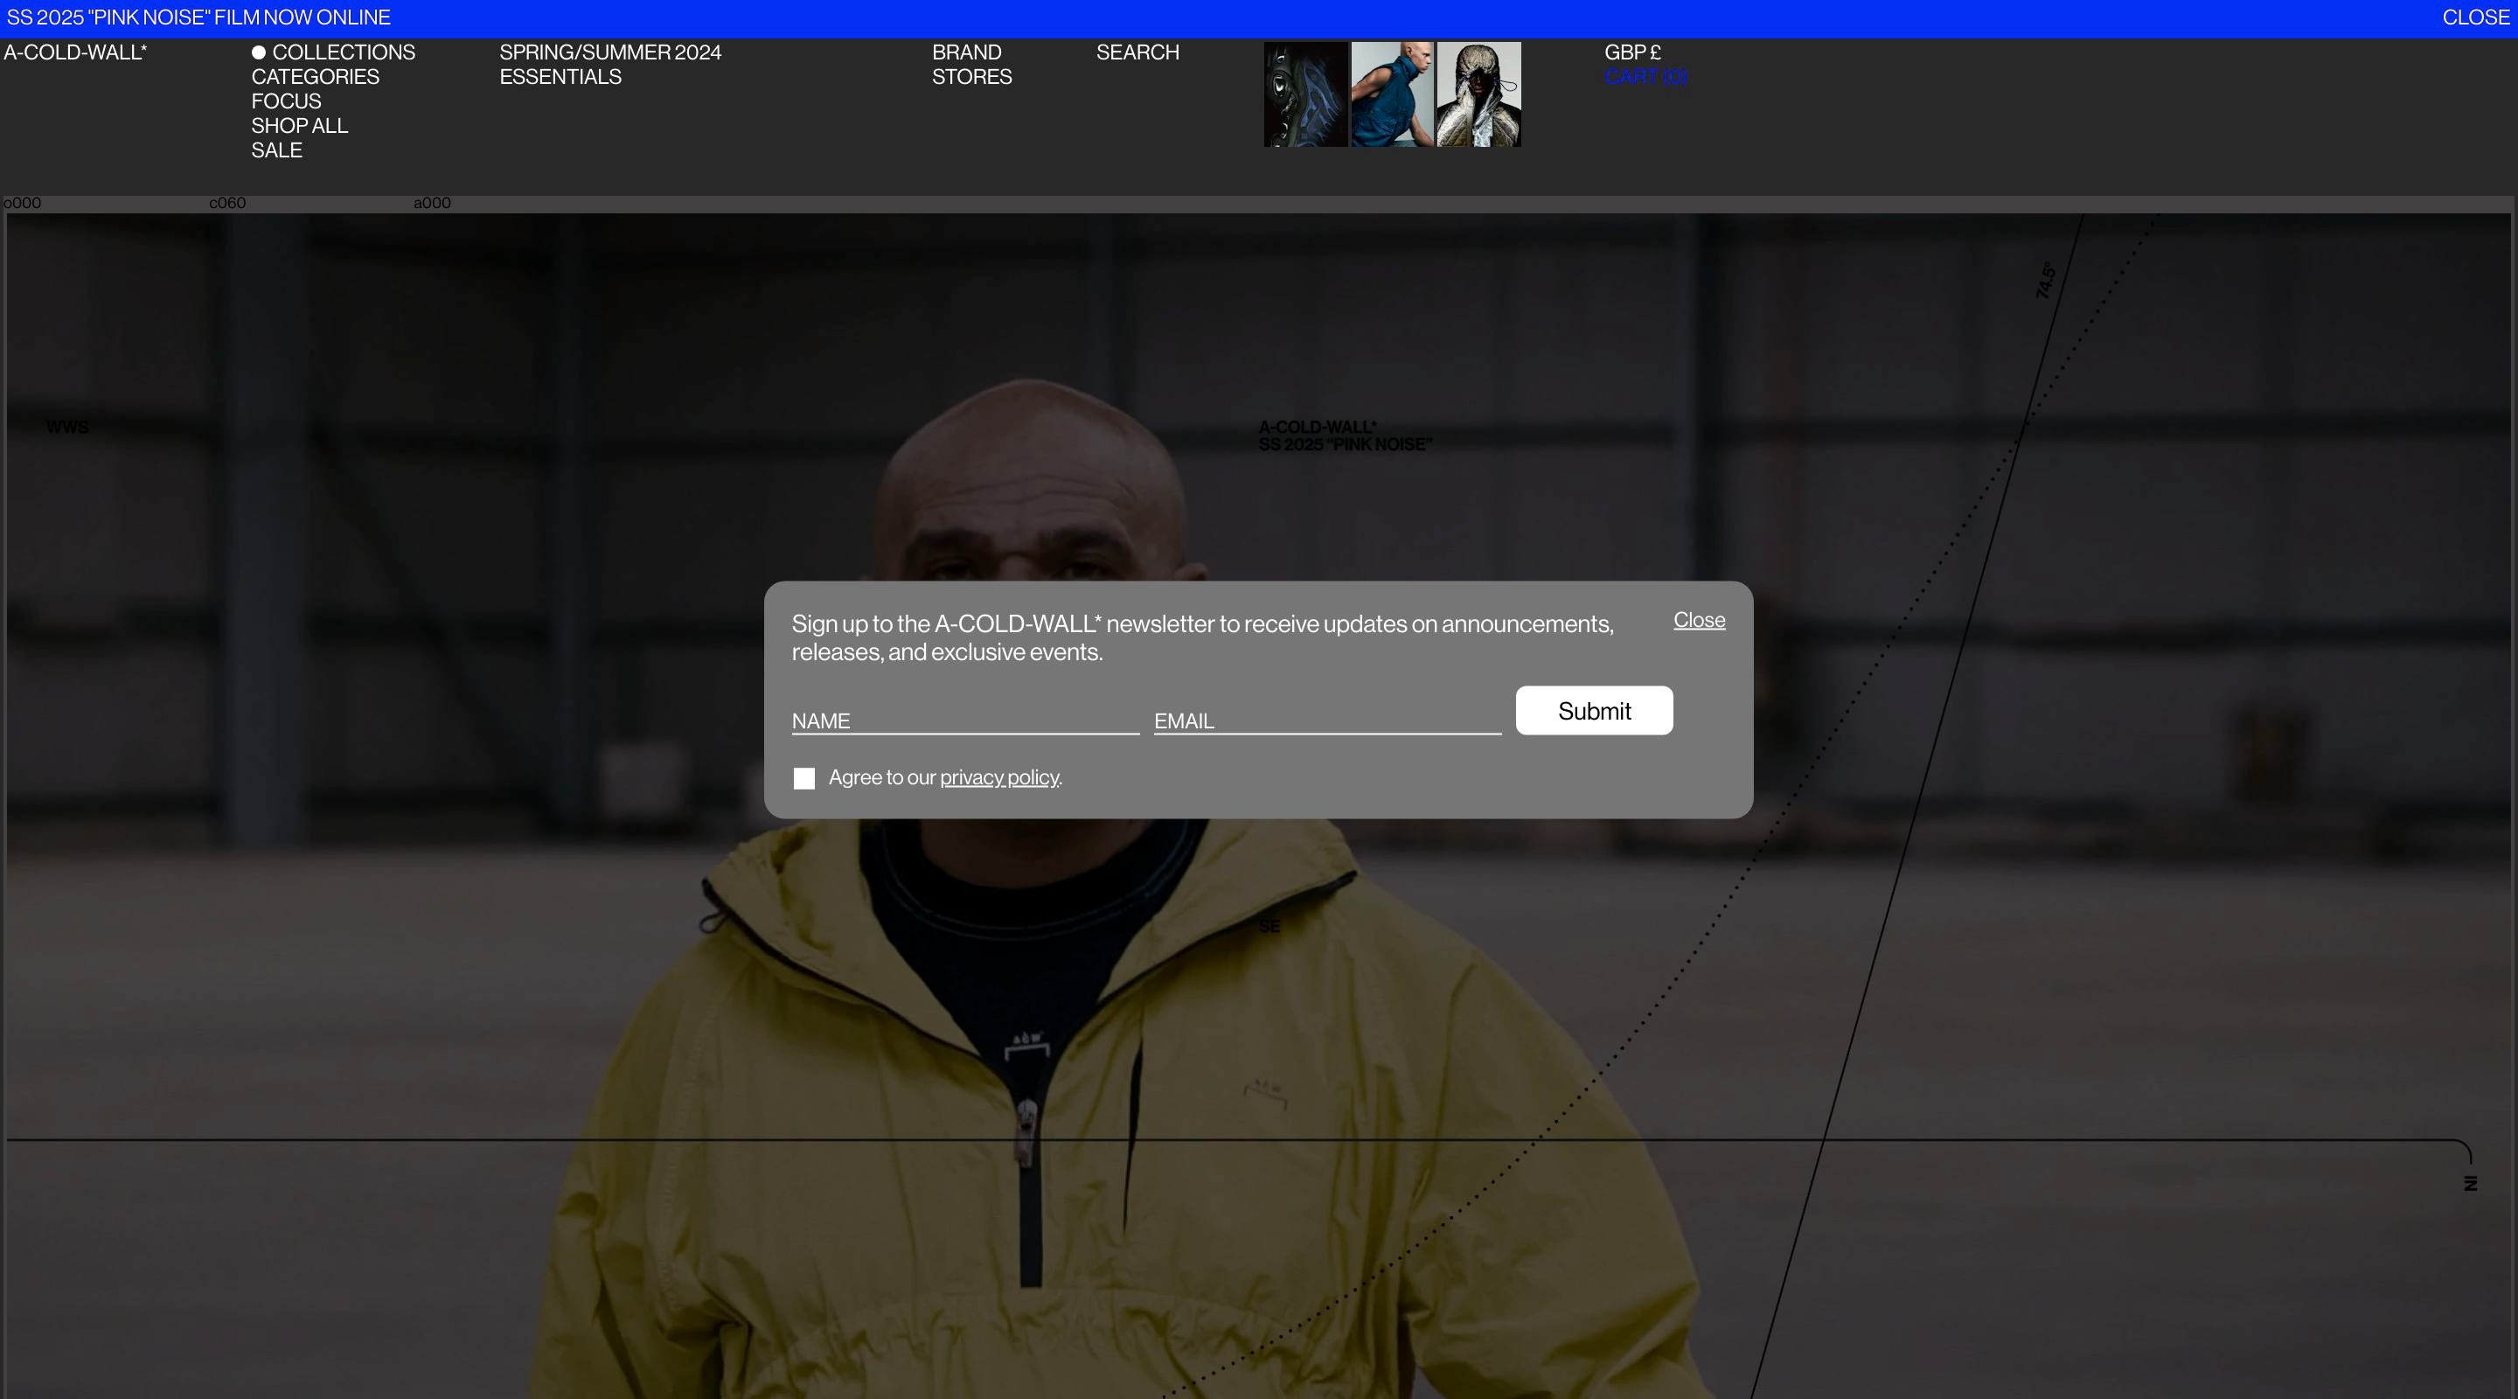Open the blue sneaker thumbnail image
The image size is (2518, 1399).
1305,94
